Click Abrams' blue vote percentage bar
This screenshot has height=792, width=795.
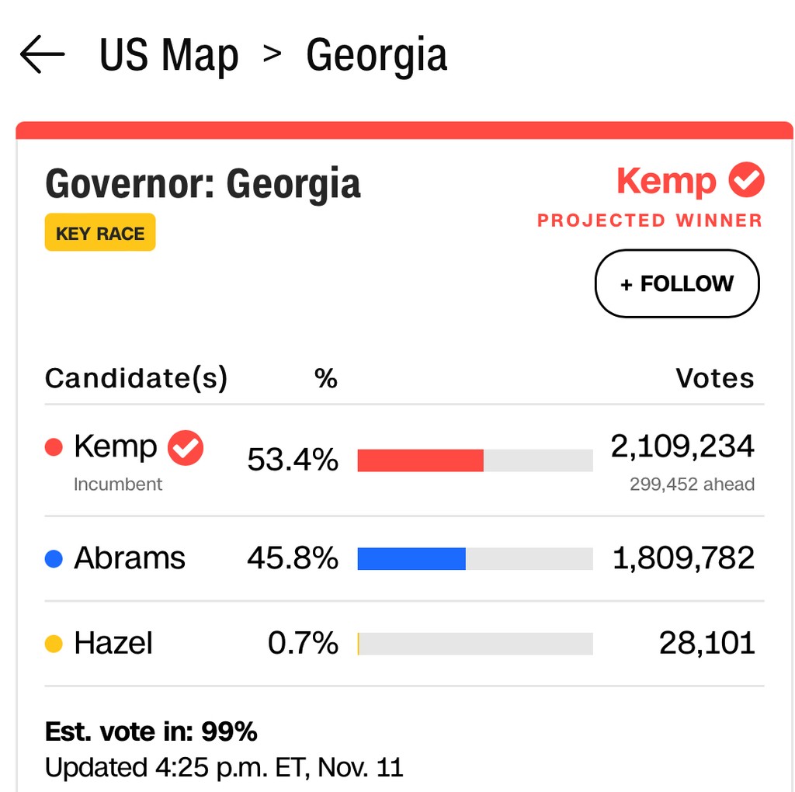[x=411, y=559]
